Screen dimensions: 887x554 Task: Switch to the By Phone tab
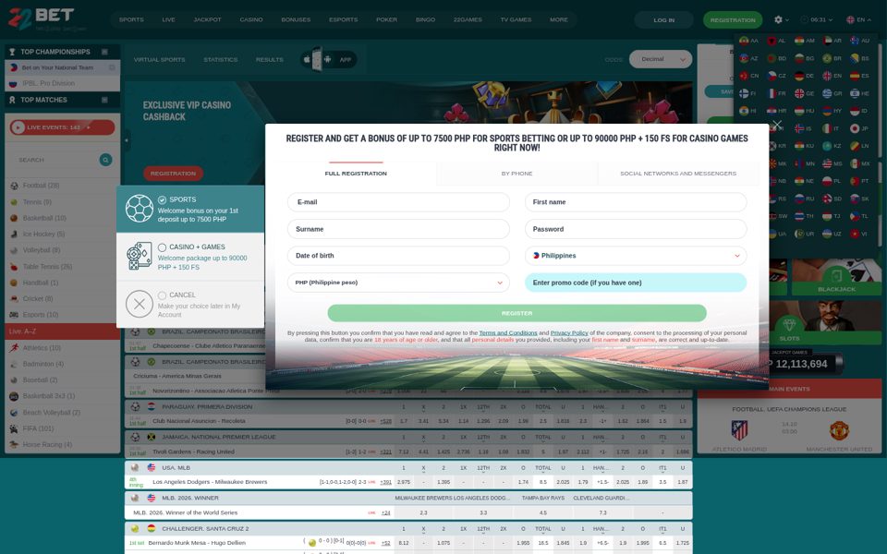pos(517,174)
